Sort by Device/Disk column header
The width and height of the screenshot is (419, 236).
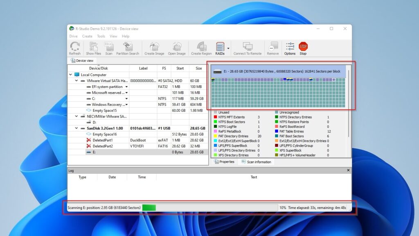[98, 68]
